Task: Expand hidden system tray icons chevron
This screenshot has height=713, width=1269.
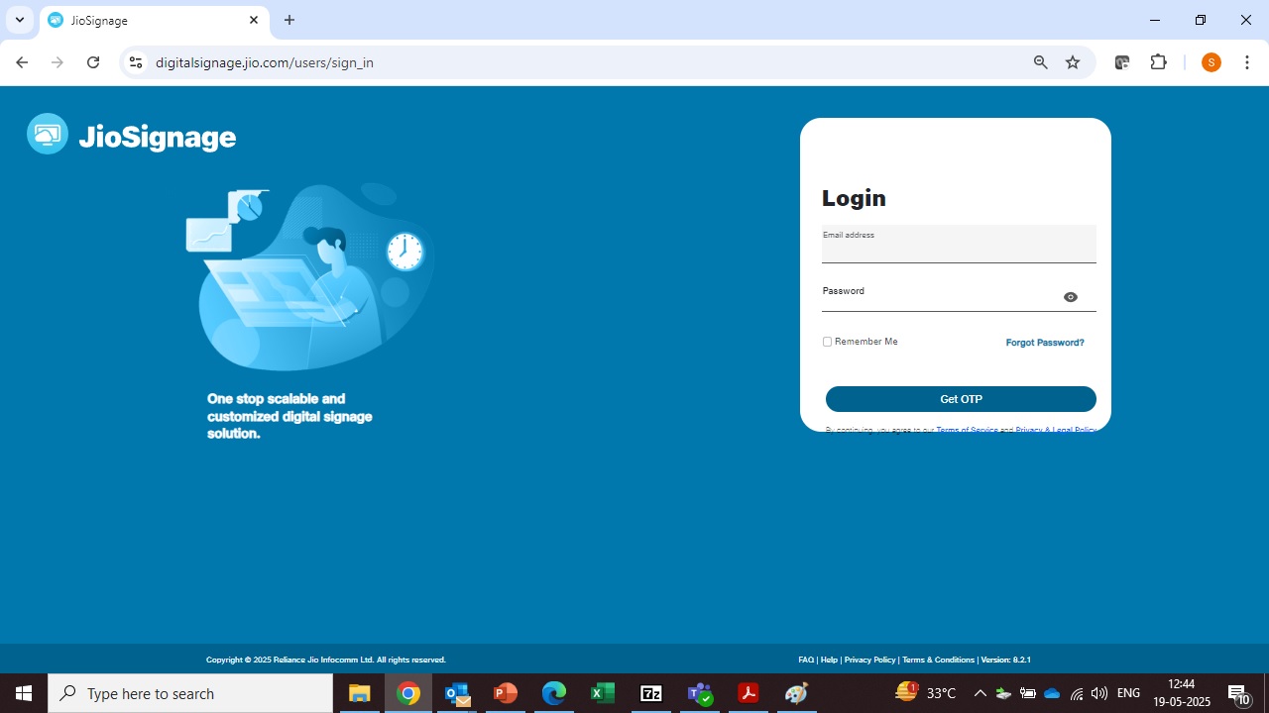Action: (981, 693)
